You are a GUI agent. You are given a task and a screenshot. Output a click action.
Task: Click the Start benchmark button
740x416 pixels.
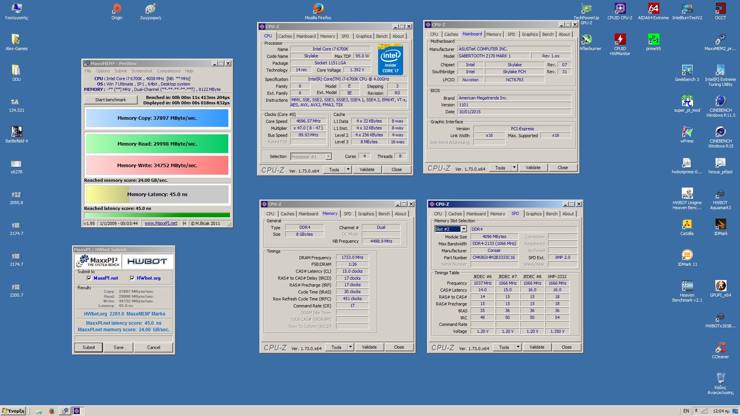111,100
